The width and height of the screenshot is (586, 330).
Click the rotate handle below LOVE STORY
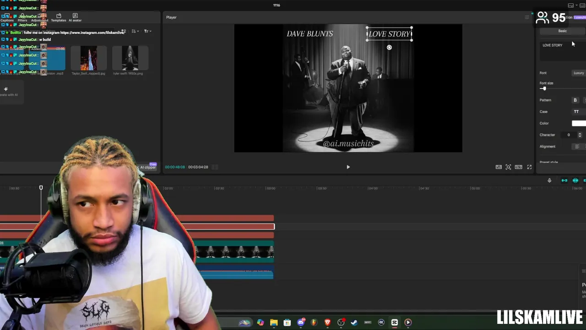pyautogui.click(x=389, y=47)
